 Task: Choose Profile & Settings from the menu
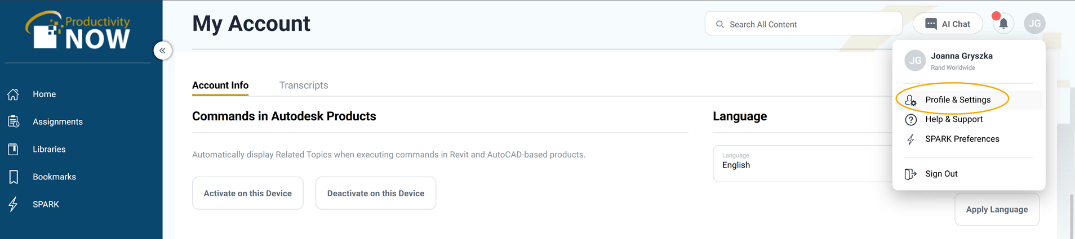(x=957, y=100)
